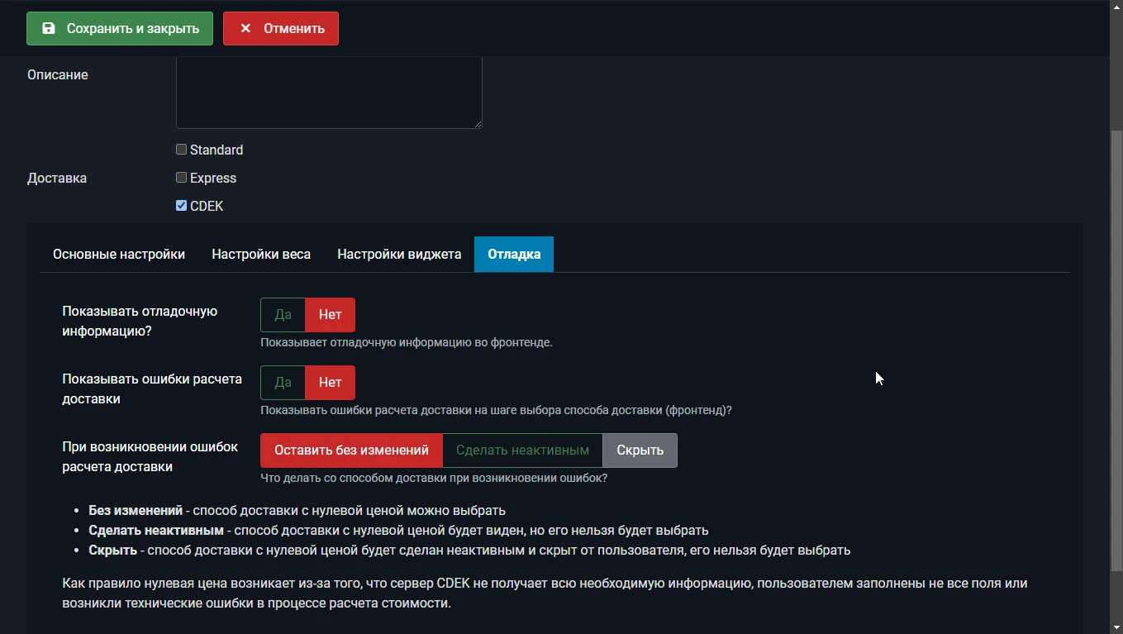Select Сделать неактивным option
1123x634 pixels.
click(x=522, y=450)
